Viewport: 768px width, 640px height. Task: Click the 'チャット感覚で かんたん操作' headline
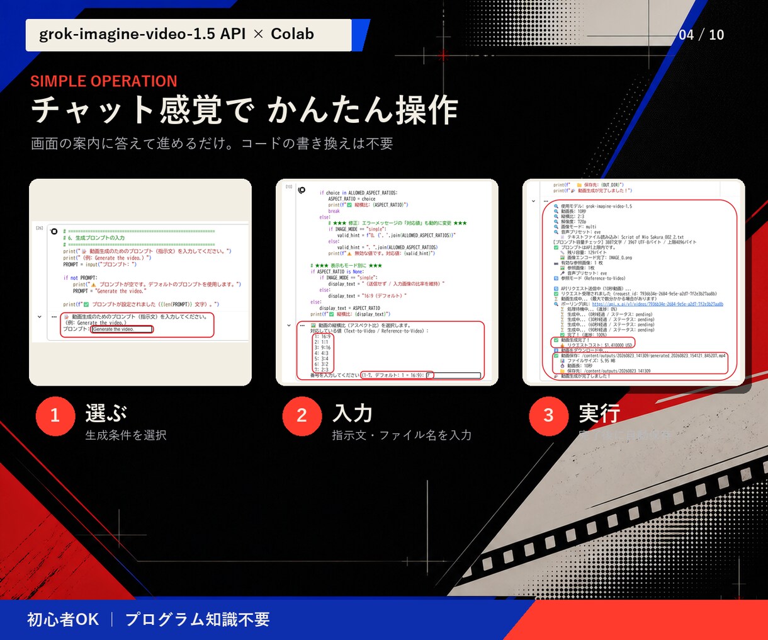coord(244,110)
